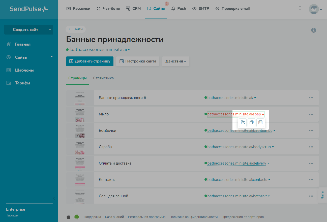The width and height of the screenshot is (327, 222).
Task: Go back via the ← Сайты button
Action: click(76, 29)
